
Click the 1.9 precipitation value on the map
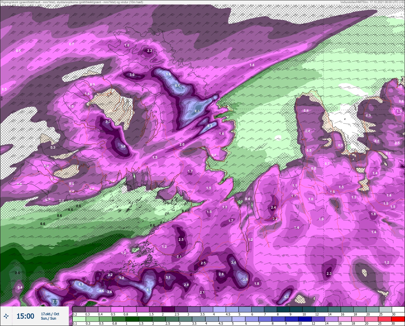209,212
